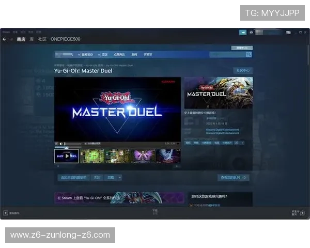Click the store search magnifier icon

[249, 54]
